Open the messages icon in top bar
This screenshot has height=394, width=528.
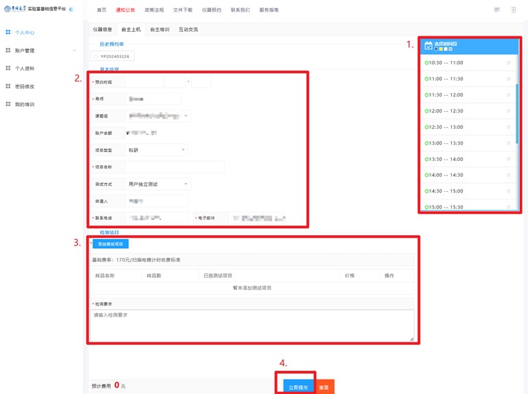point(496,10)
